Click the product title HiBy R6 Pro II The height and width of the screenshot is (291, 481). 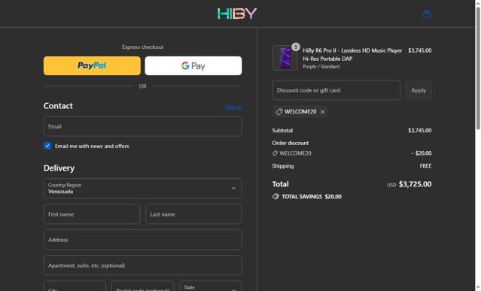352,55
